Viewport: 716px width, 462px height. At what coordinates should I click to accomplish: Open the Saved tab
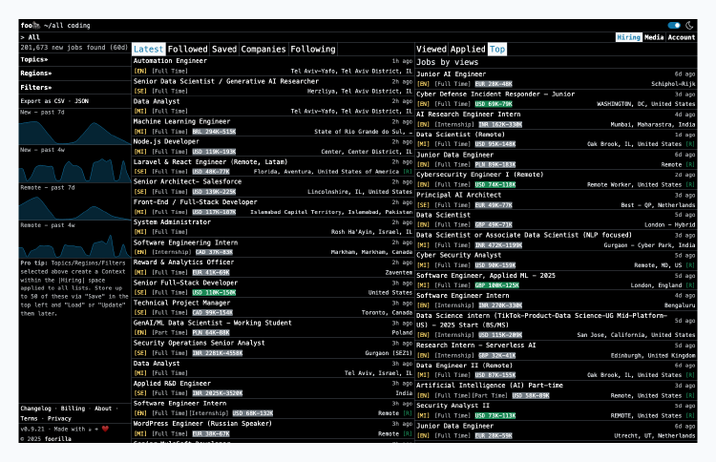pyautogui.click(x=224, y=50)
